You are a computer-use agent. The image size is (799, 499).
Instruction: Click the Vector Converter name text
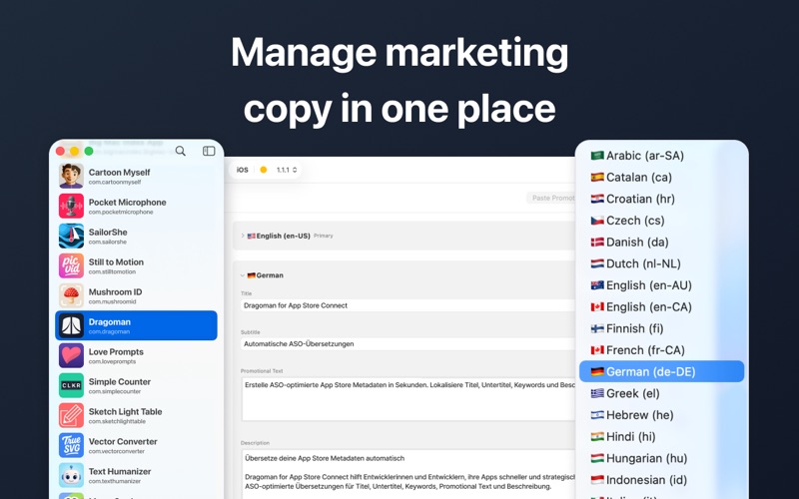tap(123, 441)
